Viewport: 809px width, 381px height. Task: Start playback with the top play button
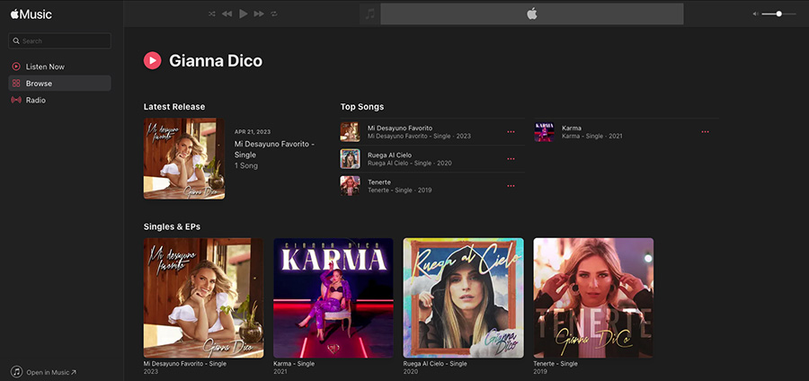coord(244,13)
